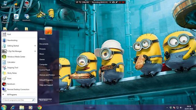
Task: Open Computer from the Start menu
Action: click(43, 64)
